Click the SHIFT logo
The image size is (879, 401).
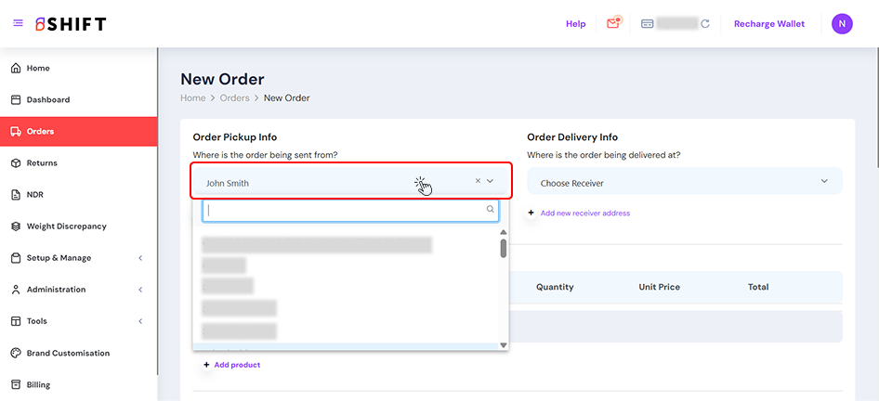[x=71, y=24]
